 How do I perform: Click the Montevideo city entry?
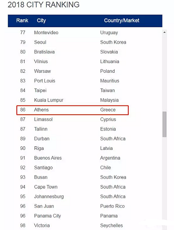coord(46,33)
